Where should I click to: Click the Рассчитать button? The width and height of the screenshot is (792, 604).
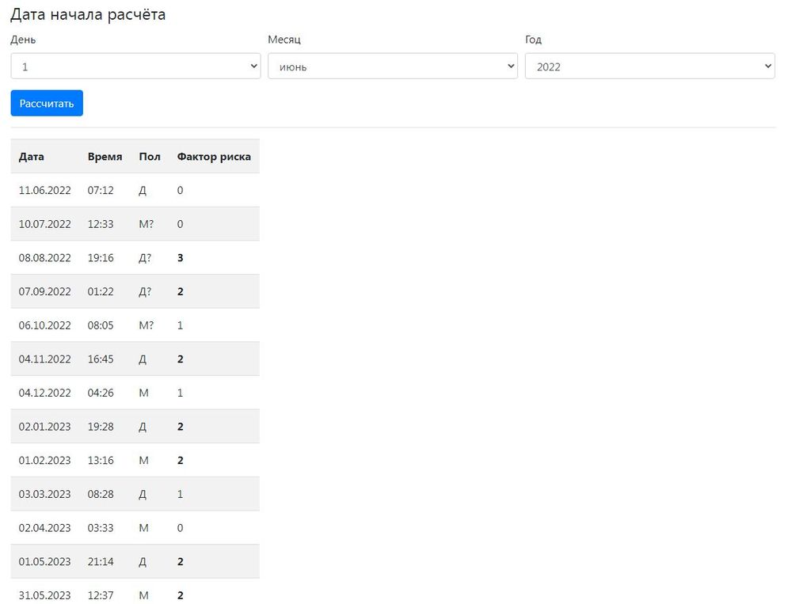[x=47, y=103]
